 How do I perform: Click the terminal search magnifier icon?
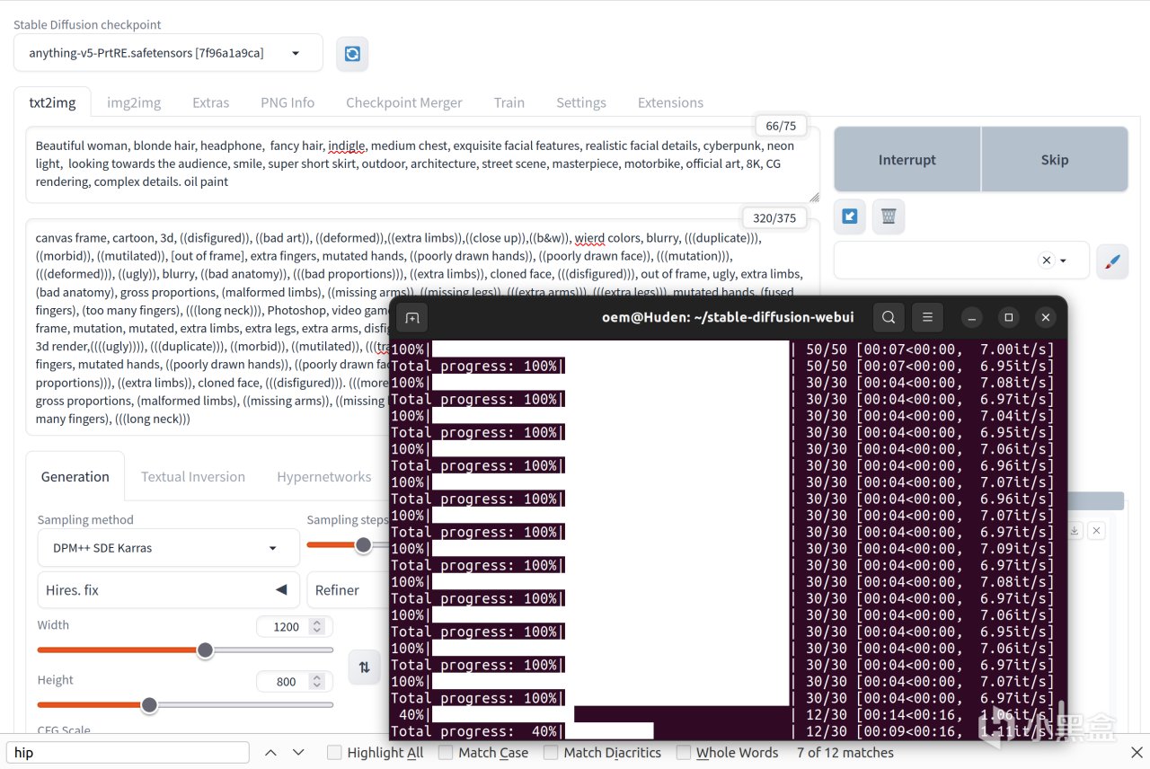coord(889,317)
